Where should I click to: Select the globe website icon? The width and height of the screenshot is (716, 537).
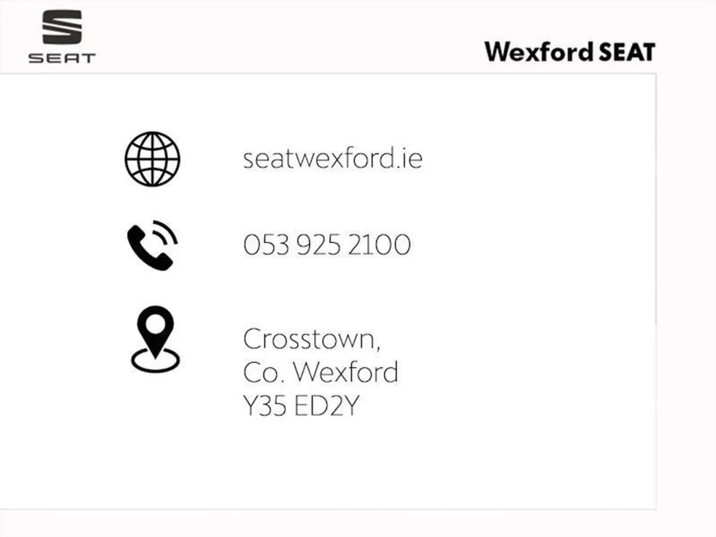point(152,159)
